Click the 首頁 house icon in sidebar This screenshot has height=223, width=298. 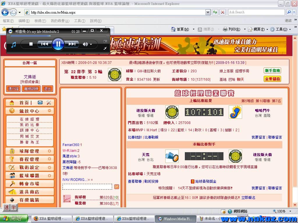12,102
